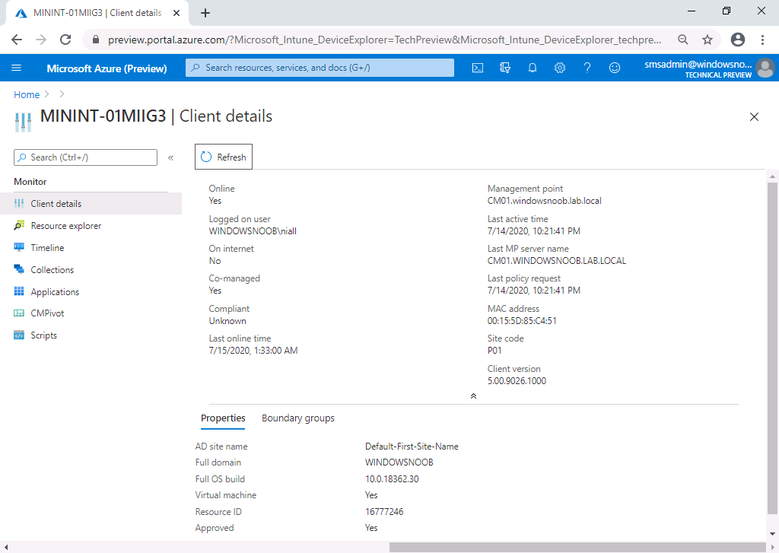Image resolution: width=779 pixels, height=553 pixels.
Task: Launch Cloud Shell from the top bar
Action: (478, 68)
